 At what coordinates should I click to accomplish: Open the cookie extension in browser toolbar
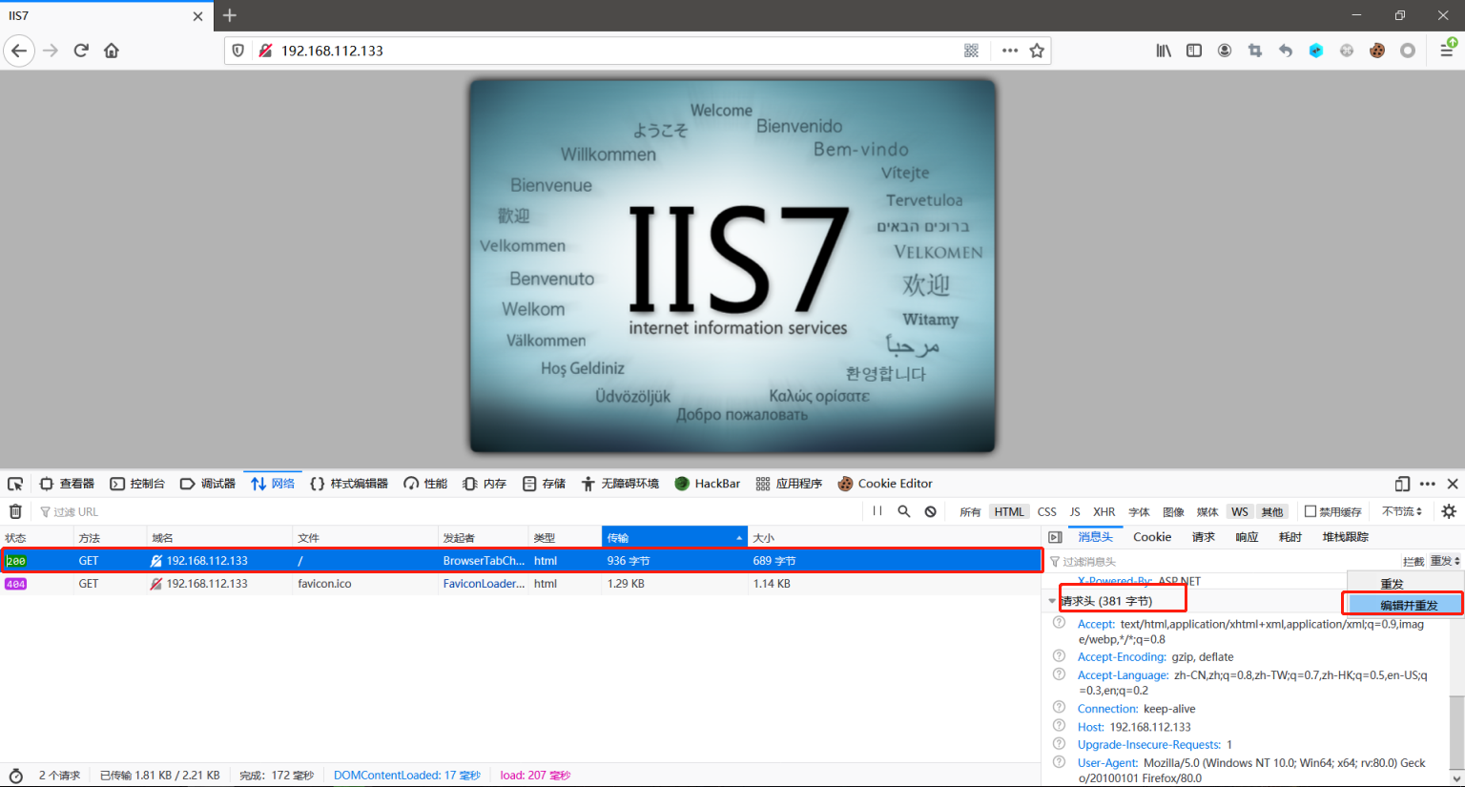[1377, 51]
